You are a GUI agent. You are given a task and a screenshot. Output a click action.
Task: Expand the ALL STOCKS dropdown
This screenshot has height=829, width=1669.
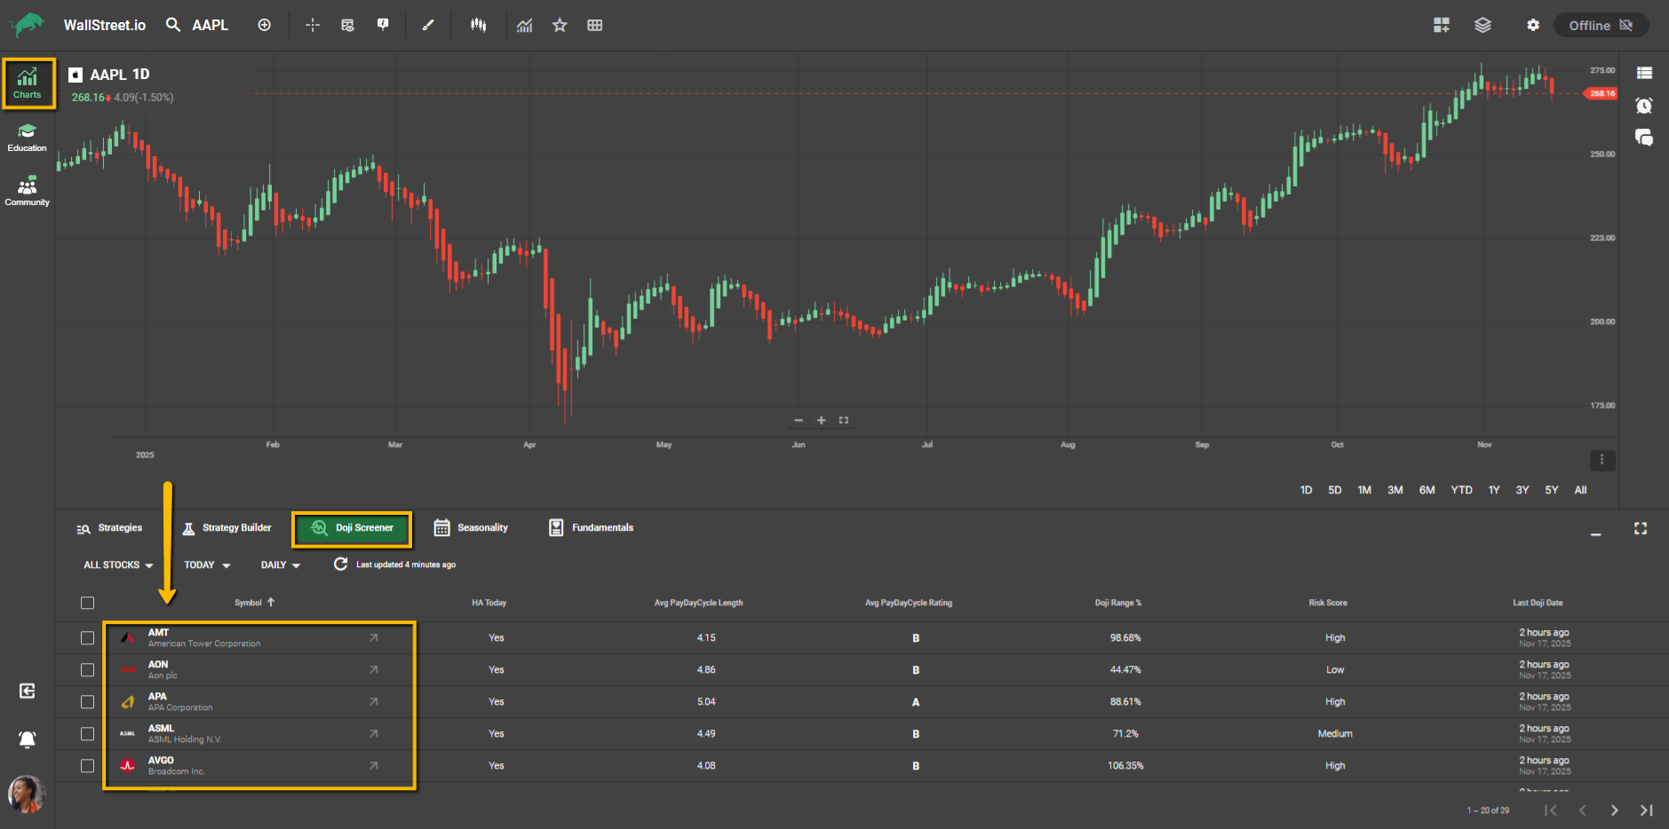pyautogui.click(x=118, y=565)
